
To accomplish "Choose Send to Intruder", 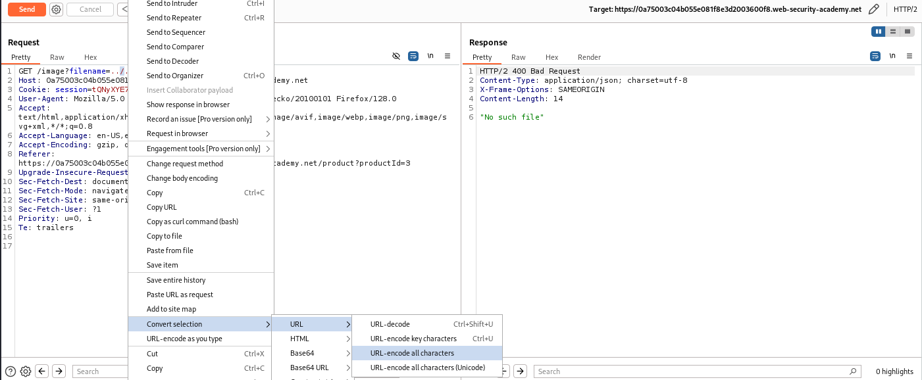I will 201,3.
